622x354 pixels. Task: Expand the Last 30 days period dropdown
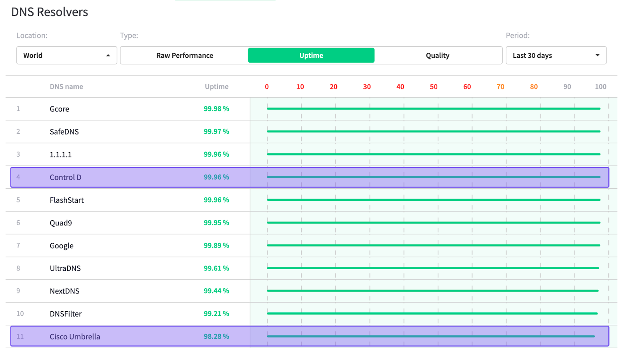pyautogui.click(x=556, y=56)
